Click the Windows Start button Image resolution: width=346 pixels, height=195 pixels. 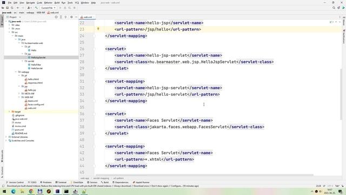[4, 191]
